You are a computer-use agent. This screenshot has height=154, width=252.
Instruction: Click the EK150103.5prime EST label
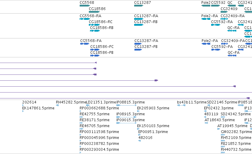click(x=153, y=126)
